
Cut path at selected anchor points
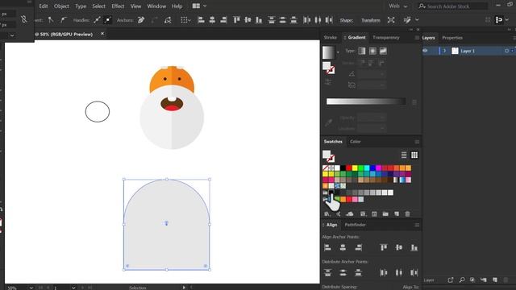[x=168, y=20]
